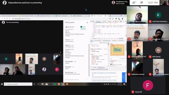Click the browser reload icon
The image size is (169, 95).
click(7, 19)
